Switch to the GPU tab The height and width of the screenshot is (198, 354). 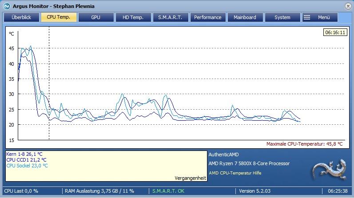(96, 17)
